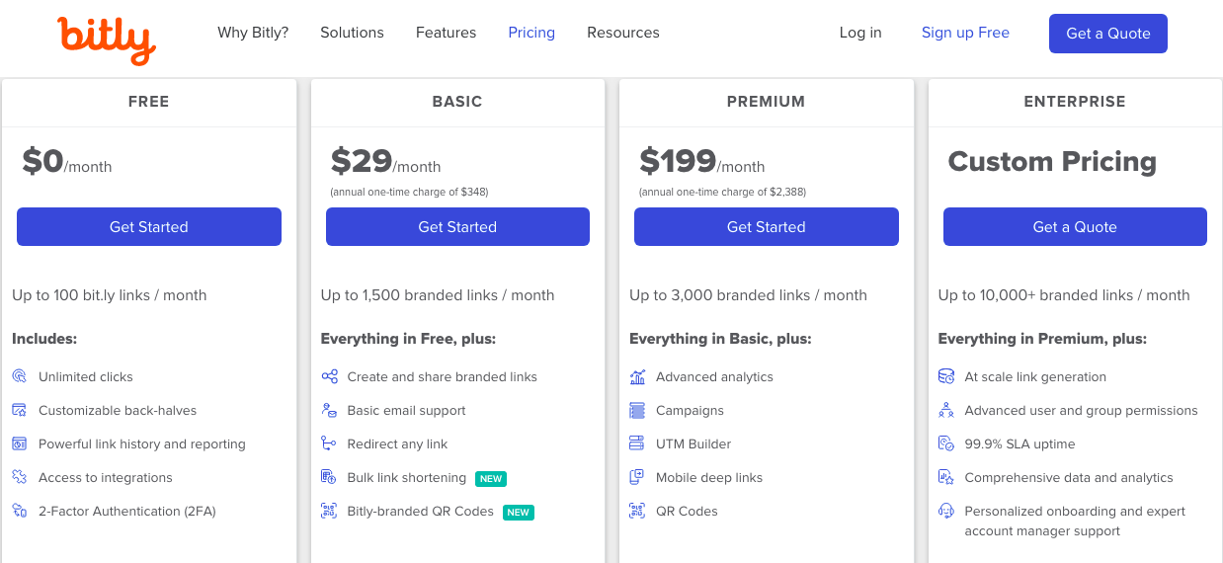The height and width of the screenshot is (563, 1223).
Task: Click the Powerful link history and reporting icon
Action: pos(20,443)
